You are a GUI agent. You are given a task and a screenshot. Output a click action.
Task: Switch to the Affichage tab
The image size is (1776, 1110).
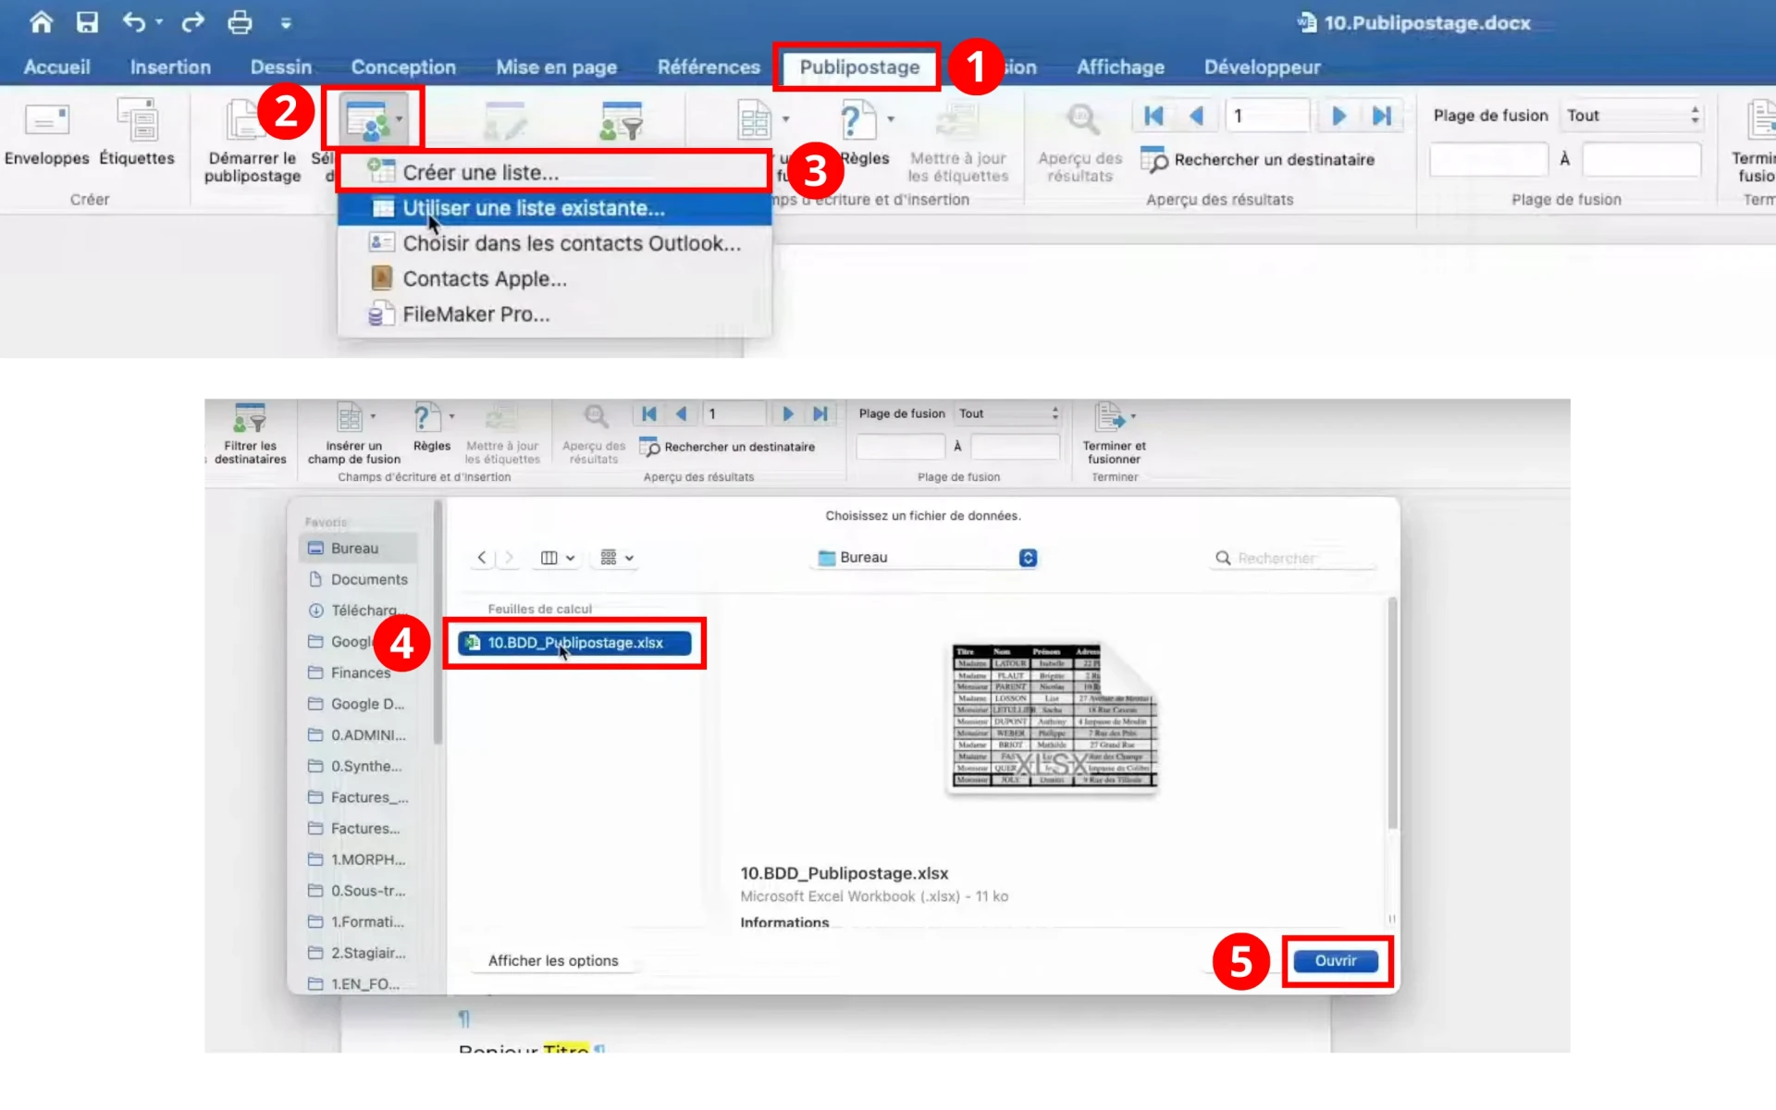1120,67
